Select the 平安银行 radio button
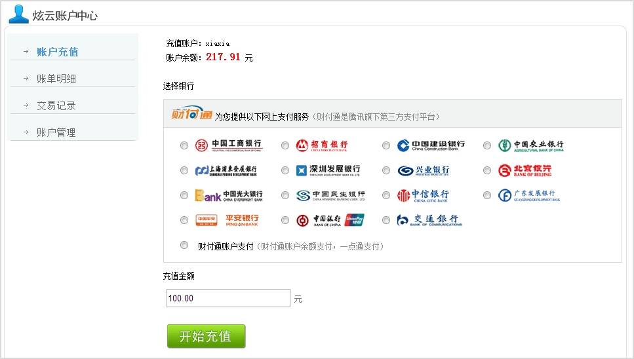 pyautogui.click(x=184, y=220)
